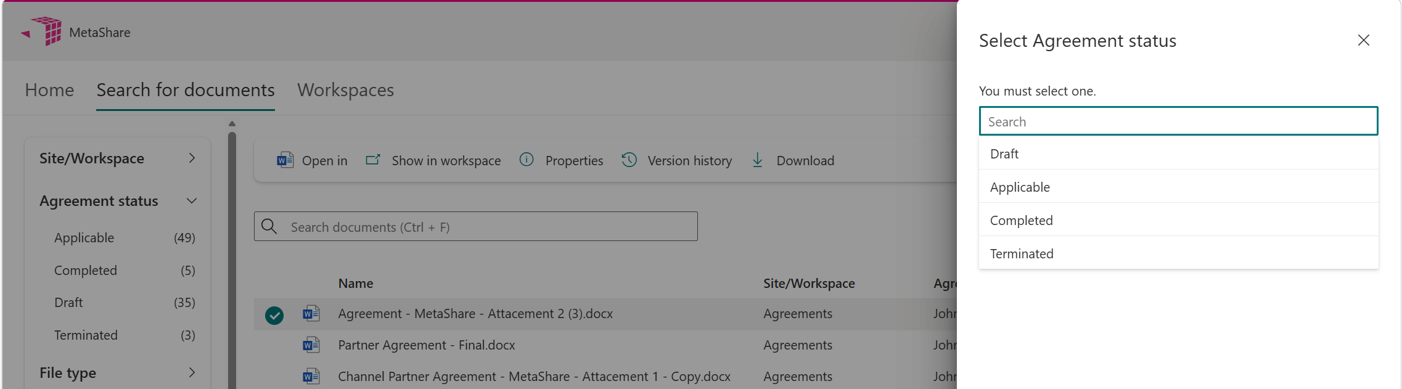This screenshot has width=1402, height=389.
Task: Click Word icon of Partner Agreement - Final.docx
Action: tap(311, 345)
